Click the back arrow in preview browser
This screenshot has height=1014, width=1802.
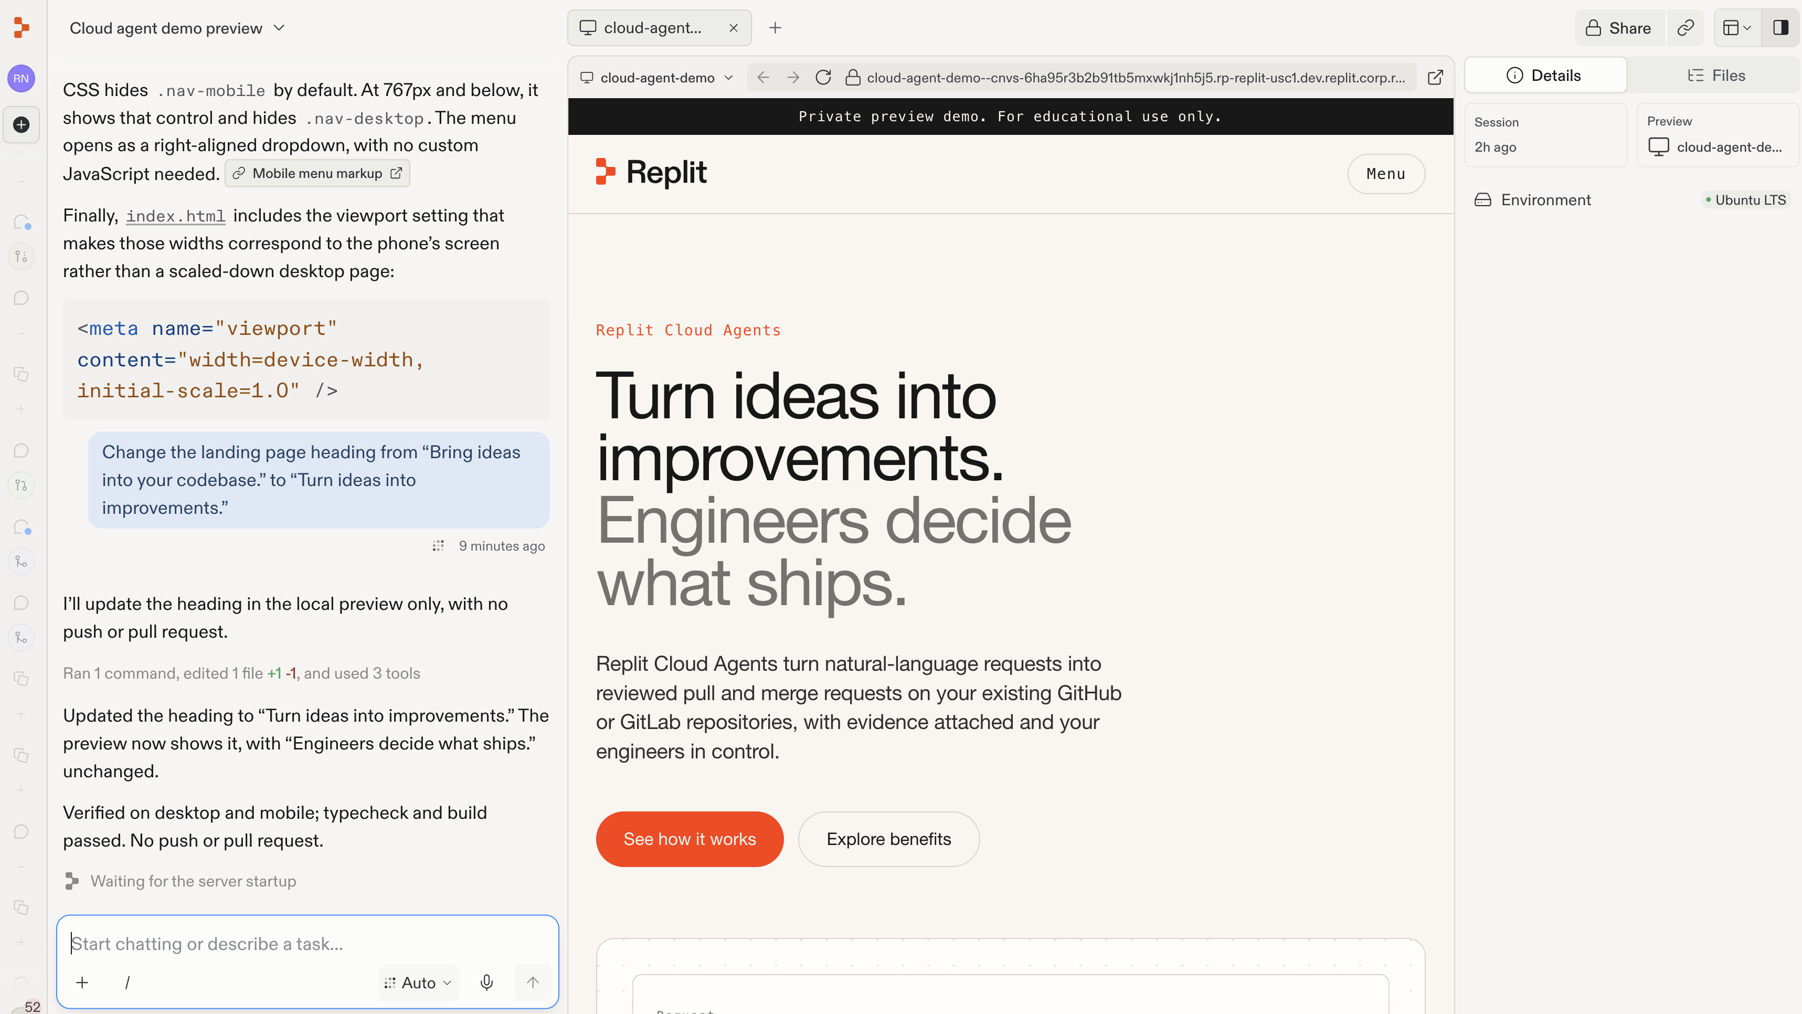point(763,77)
